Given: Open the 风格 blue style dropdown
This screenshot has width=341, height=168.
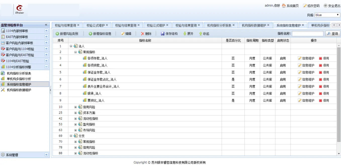Looking at the screenshot, I should pos(327,15).
